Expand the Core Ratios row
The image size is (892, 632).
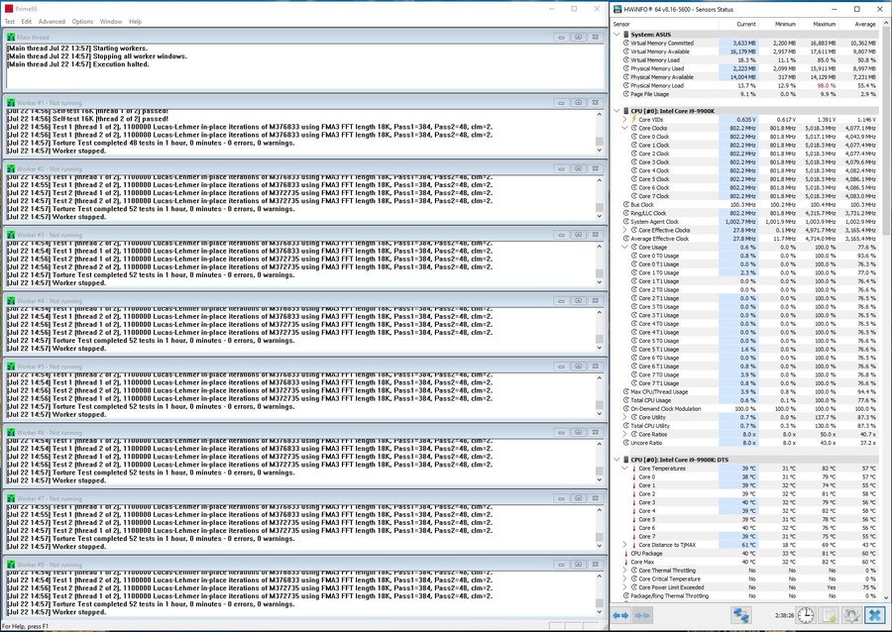(x=624, y=434)
